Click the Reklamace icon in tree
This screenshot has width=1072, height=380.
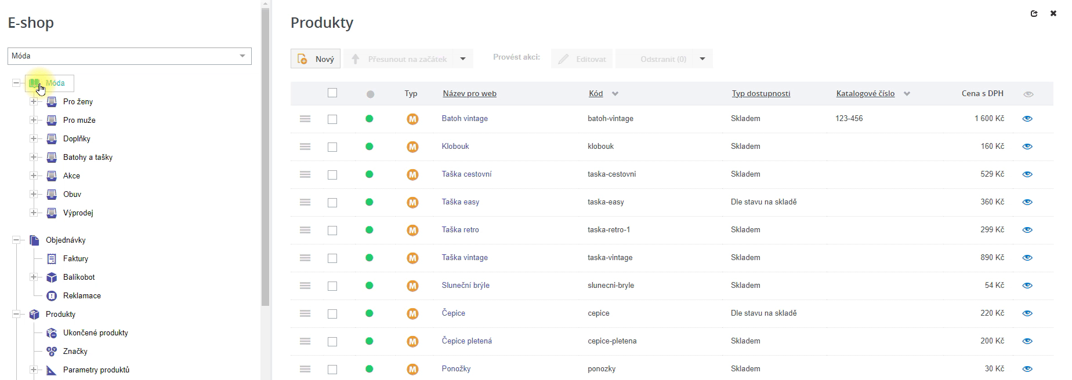[x=52, y=296]
